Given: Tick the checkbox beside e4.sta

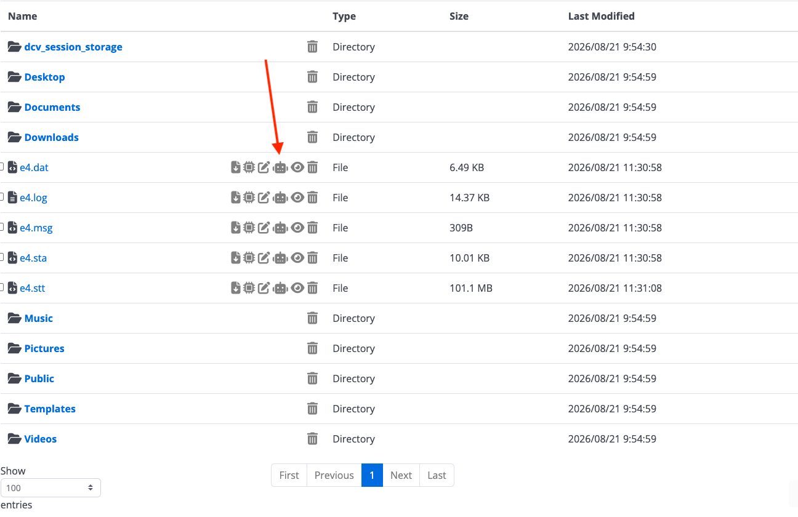Looking at the screenshot, I should (2, 257).
